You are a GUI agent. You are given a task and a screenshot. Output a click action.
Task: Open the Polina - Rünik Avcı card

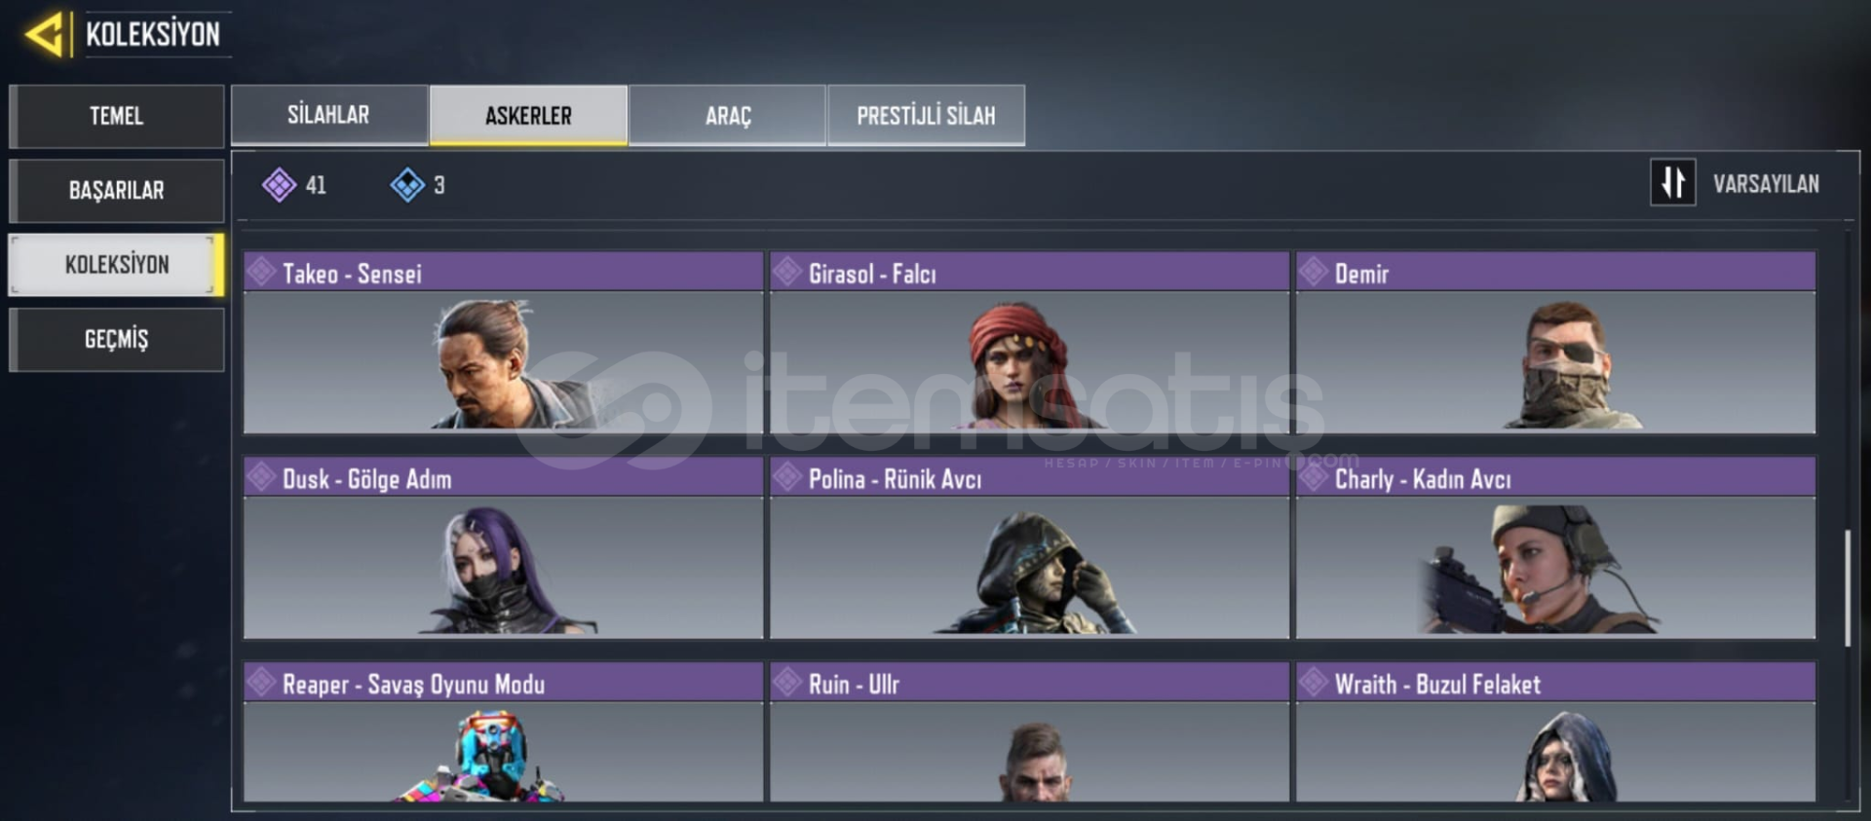coord(1029,548)
